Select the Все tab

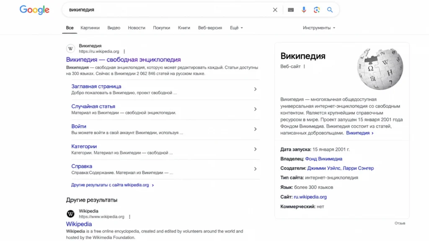pos(70,28)
